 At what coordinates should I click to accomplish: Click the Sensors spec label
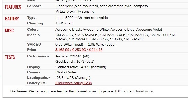click(x=34, y=6)
